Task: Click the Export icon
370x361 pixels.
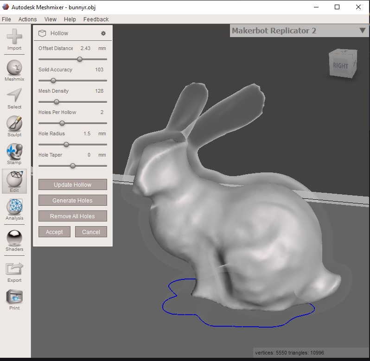Action: tap(14, 269)
